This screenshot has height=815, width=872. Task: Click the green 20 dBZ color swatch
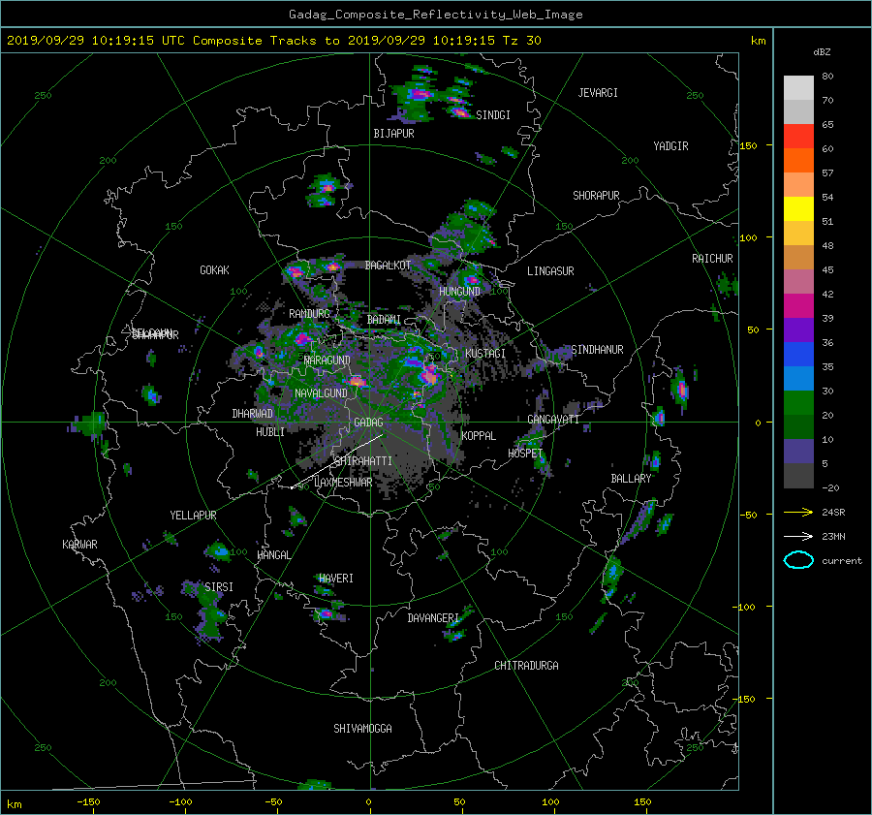coord(798,402)
